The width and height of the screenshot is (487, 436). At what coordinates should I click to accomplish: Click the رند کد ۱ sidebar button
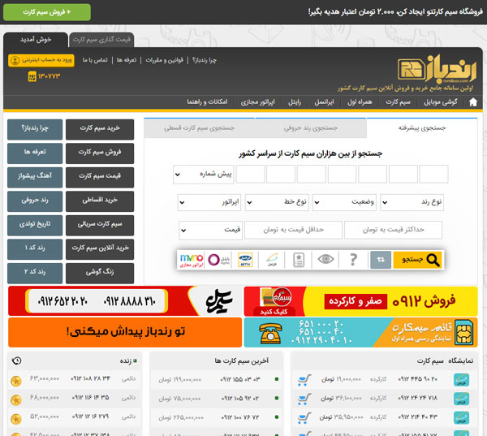(x=35, y=249)
